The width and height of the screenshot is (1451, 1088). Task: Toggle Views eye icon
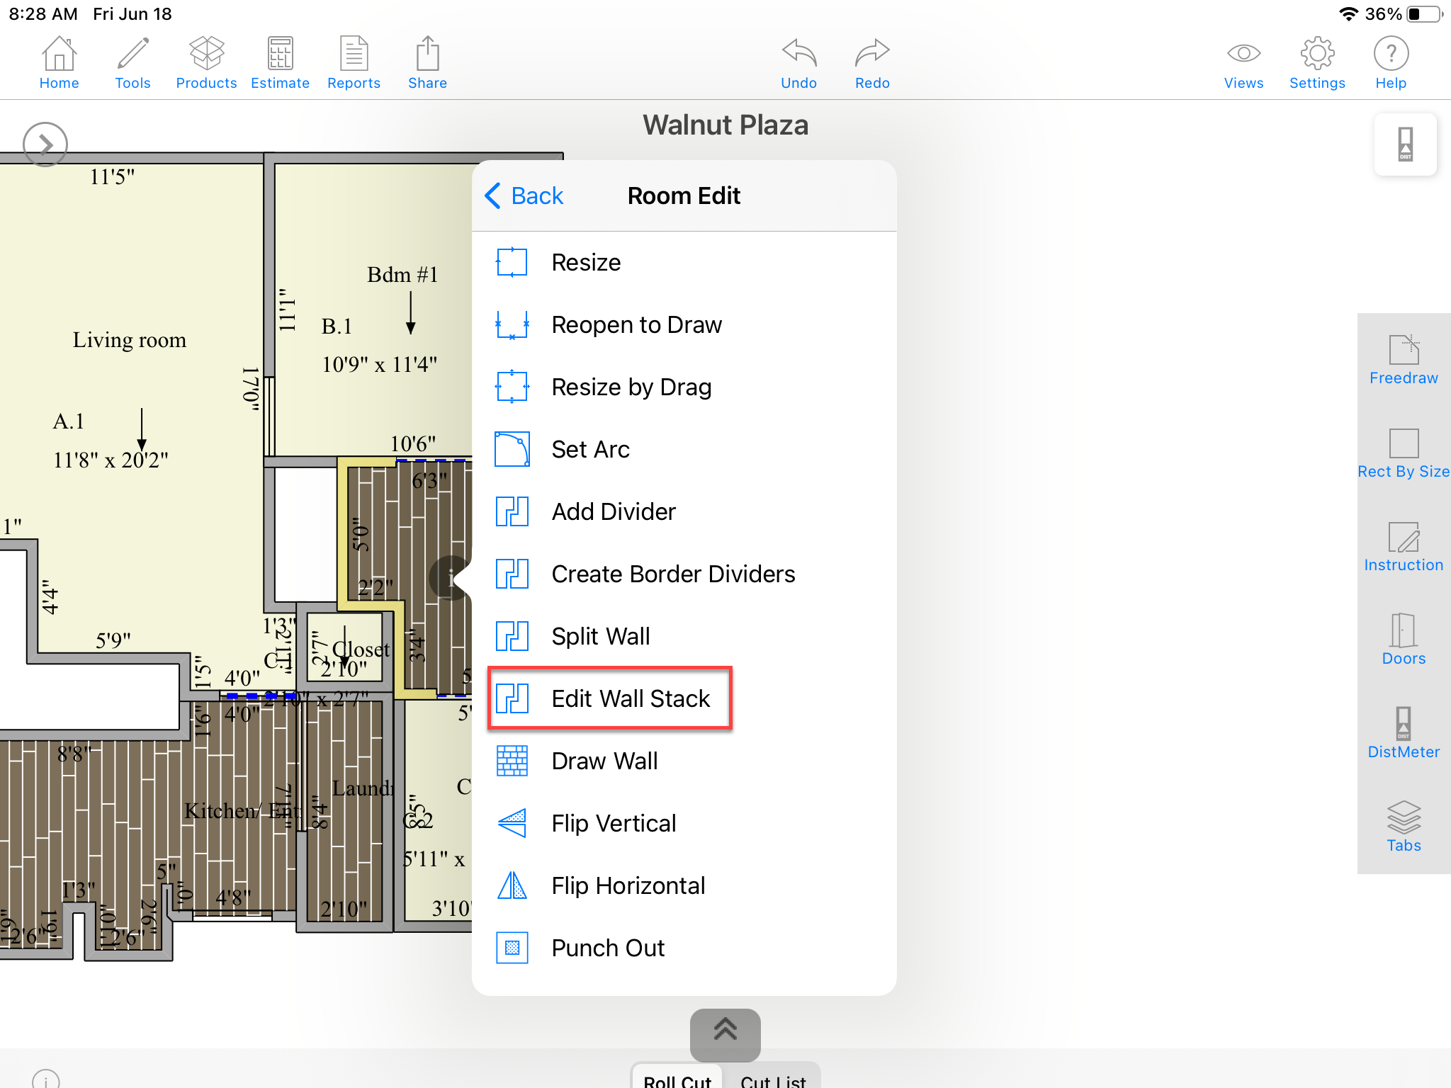pyautogui.click(x=1243, y=62)
